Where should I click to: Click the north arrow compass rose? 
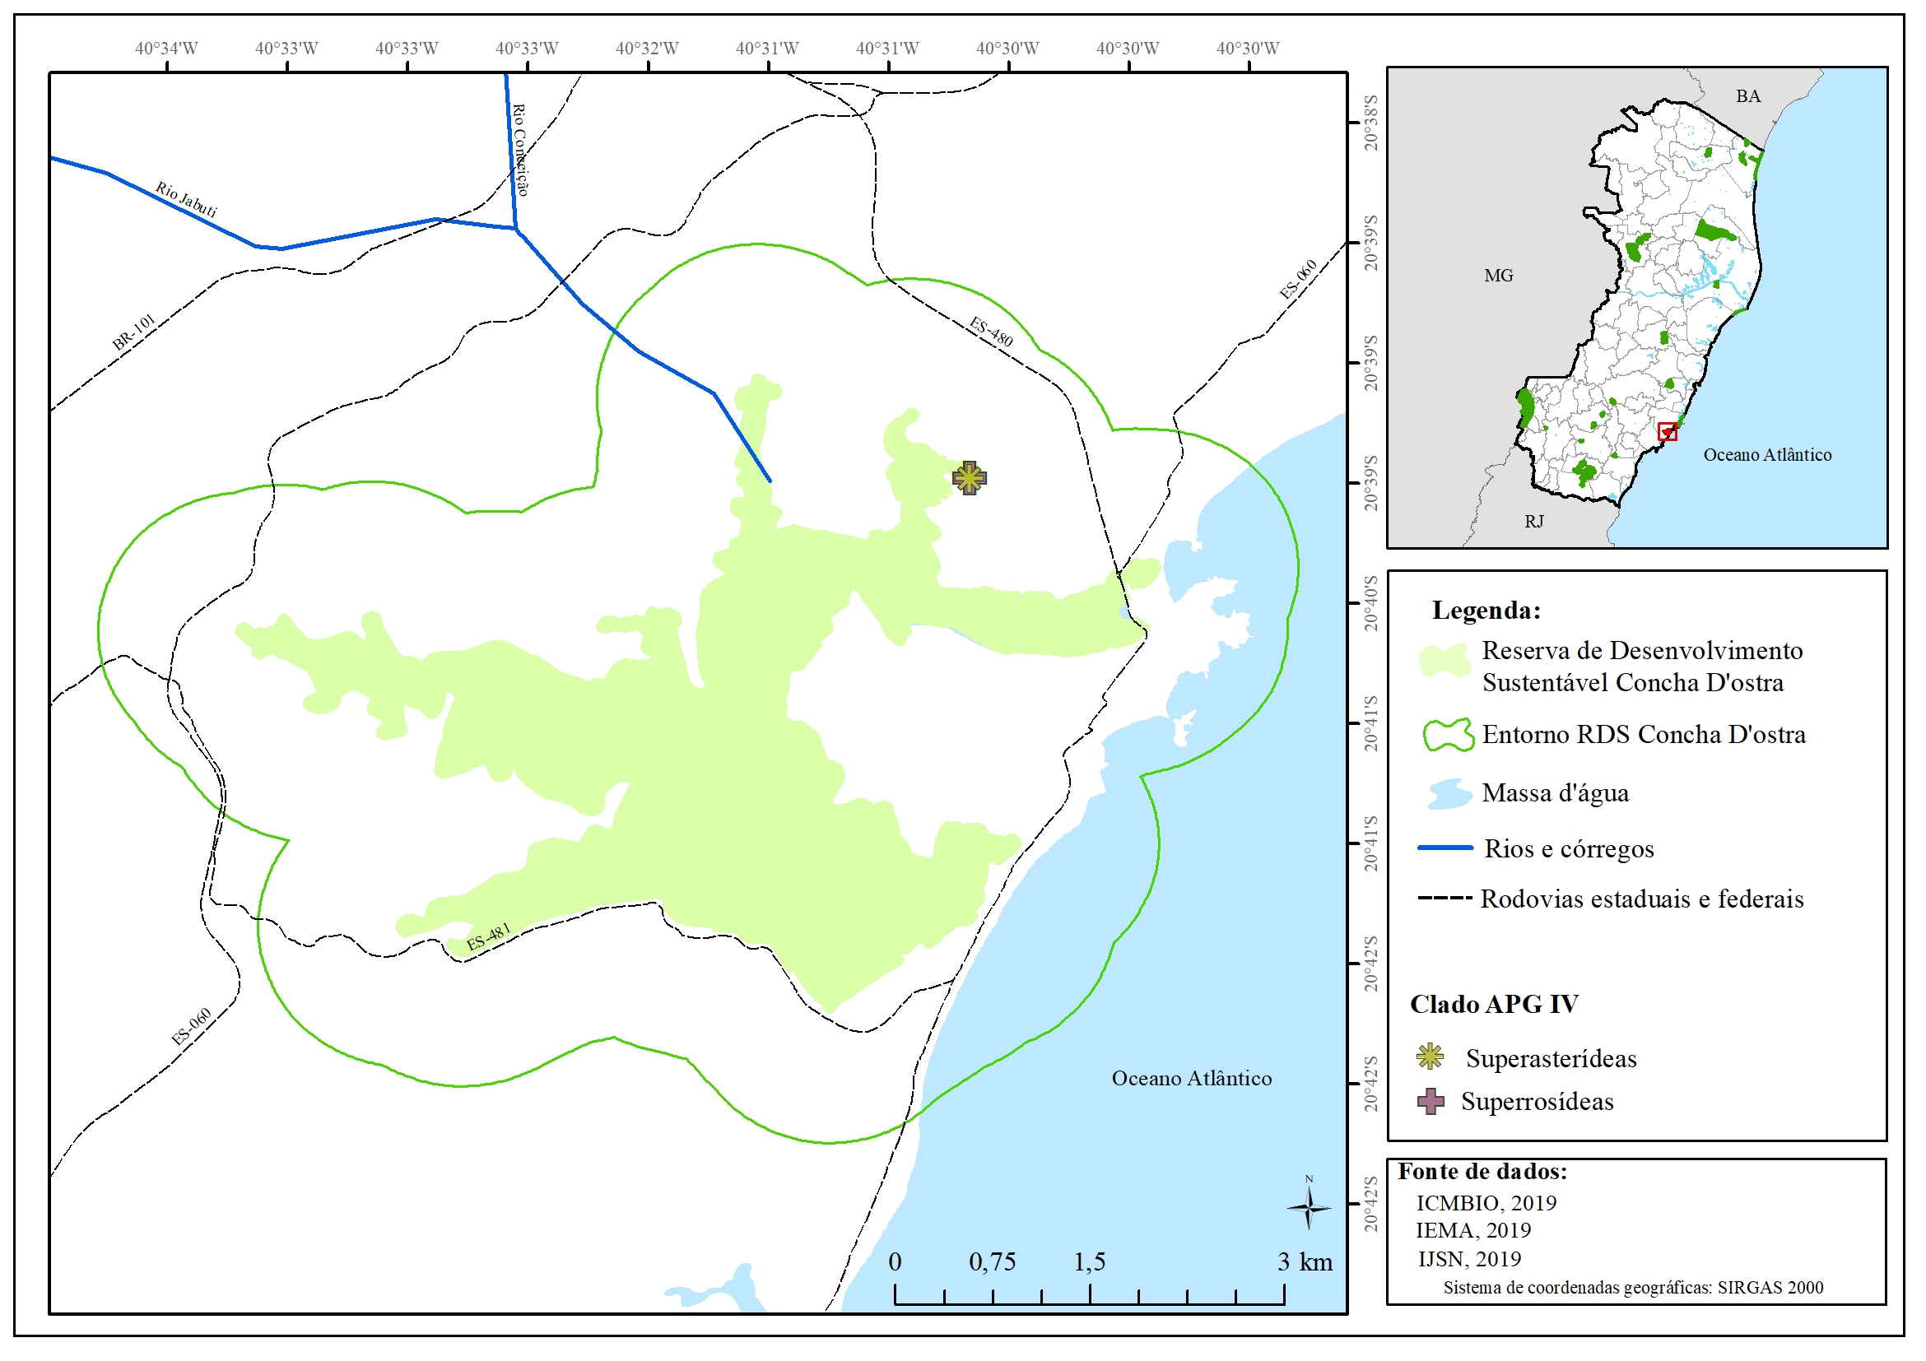pyautogui.click(x=1309, y=1208)
